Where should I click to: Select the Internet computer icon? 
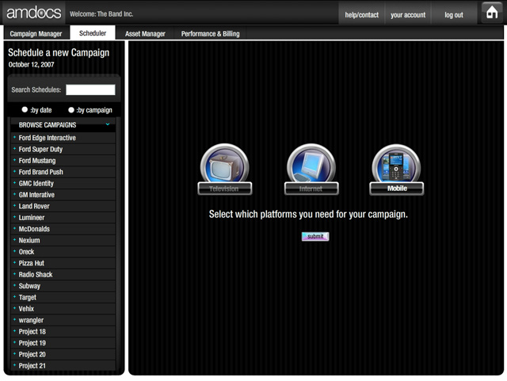click(311, 164)
